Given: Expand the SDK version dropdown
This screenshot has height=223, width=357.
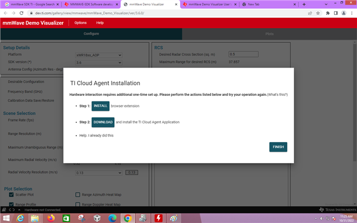Looking at the screenshot, I should coord(99,62).
